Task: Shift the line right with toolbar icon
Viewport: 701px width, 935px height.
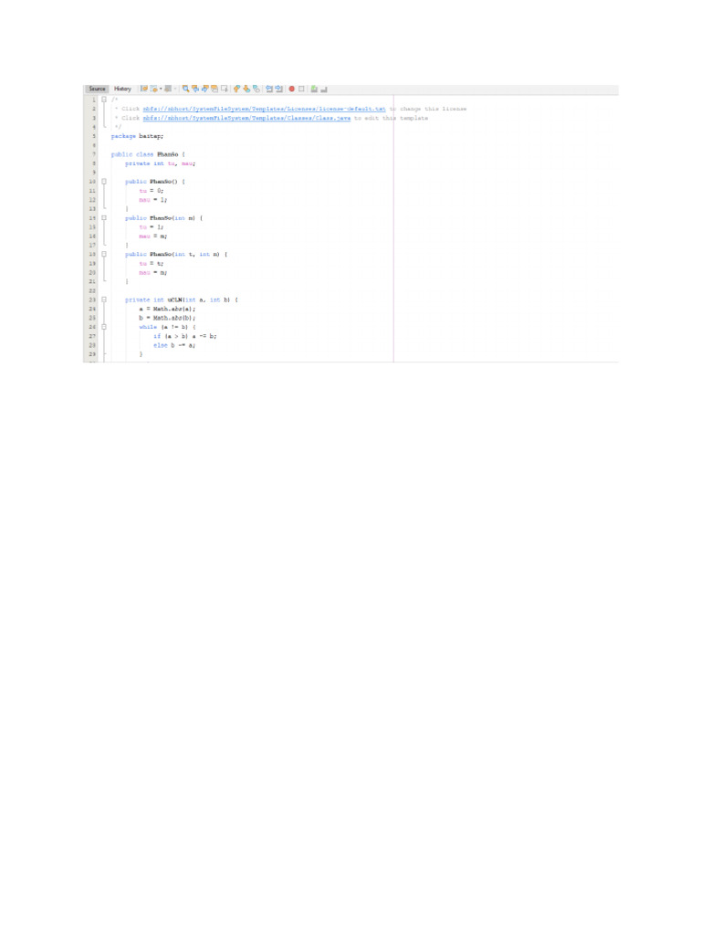Action: [x=278, y=89]
